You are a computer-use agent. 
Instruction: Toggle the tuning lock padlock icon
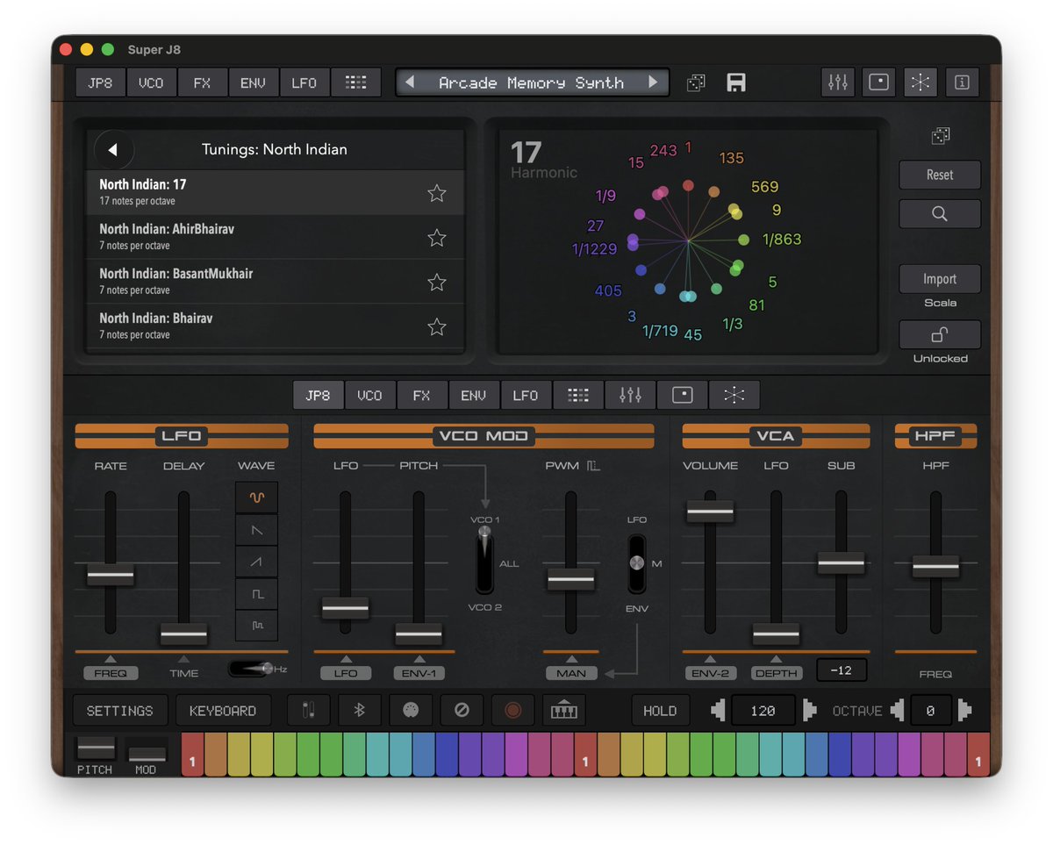[940, 334]
